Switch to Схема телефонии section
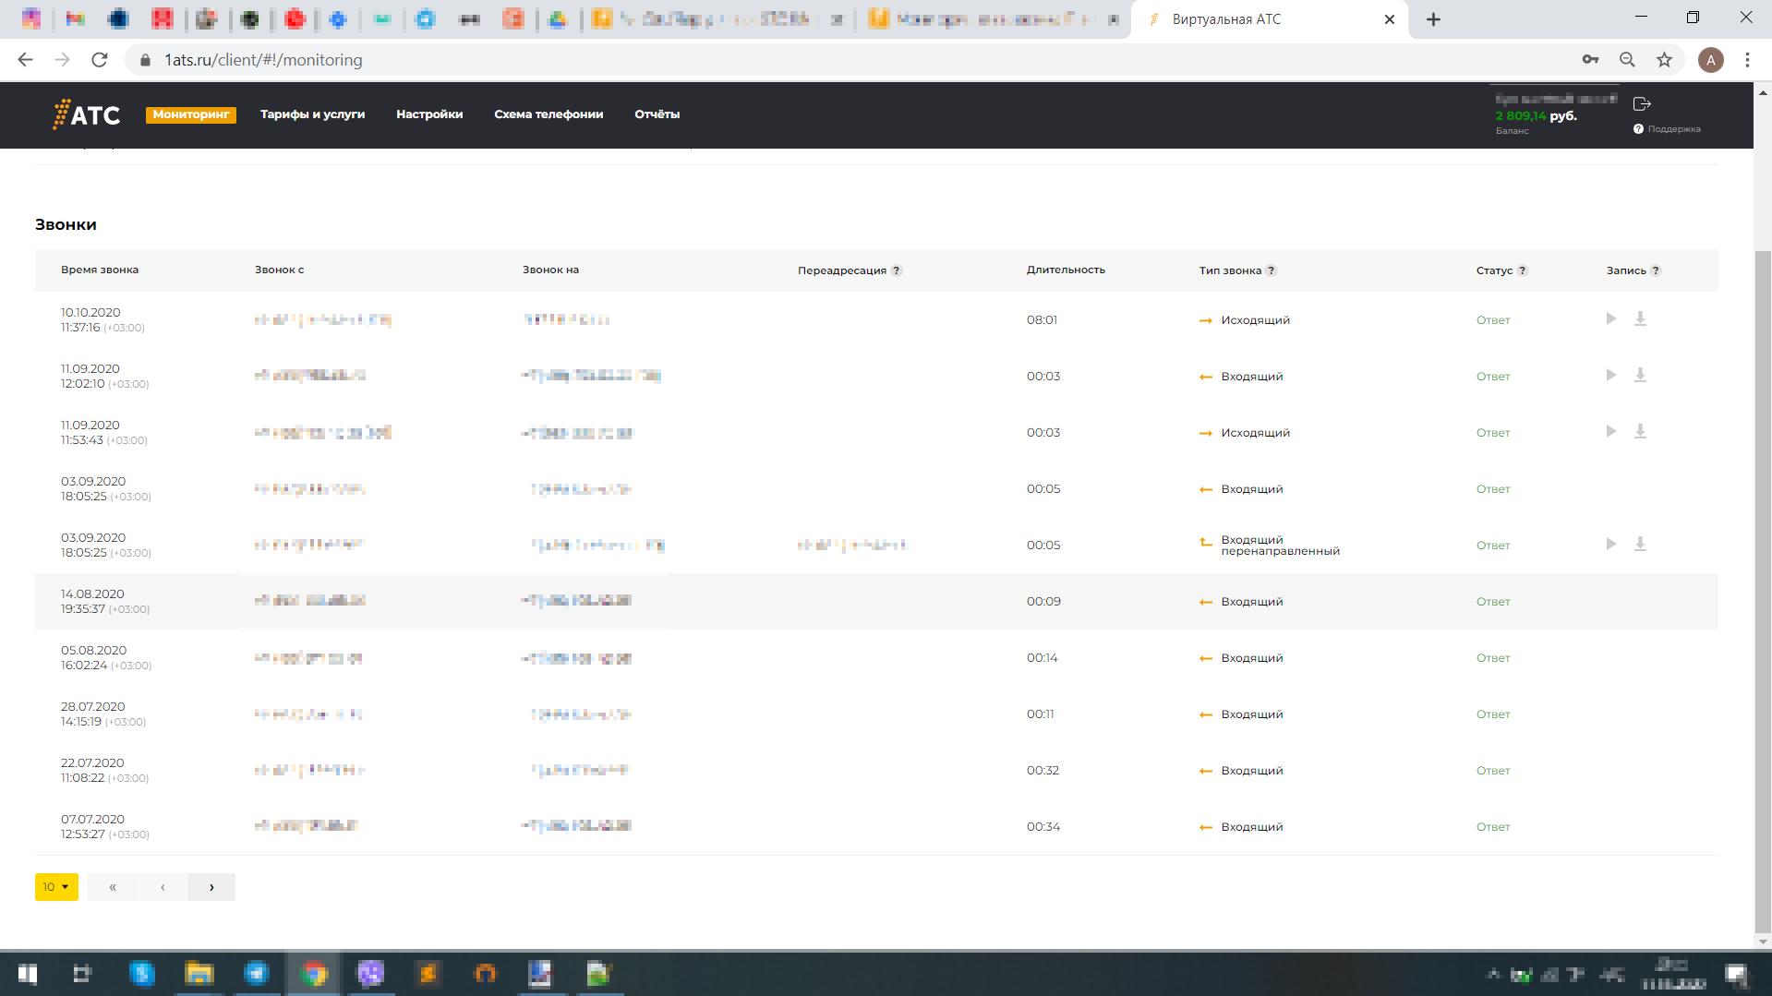This screenshot has width=1772, height=996. pyautogui.click(x=548, y=114)
